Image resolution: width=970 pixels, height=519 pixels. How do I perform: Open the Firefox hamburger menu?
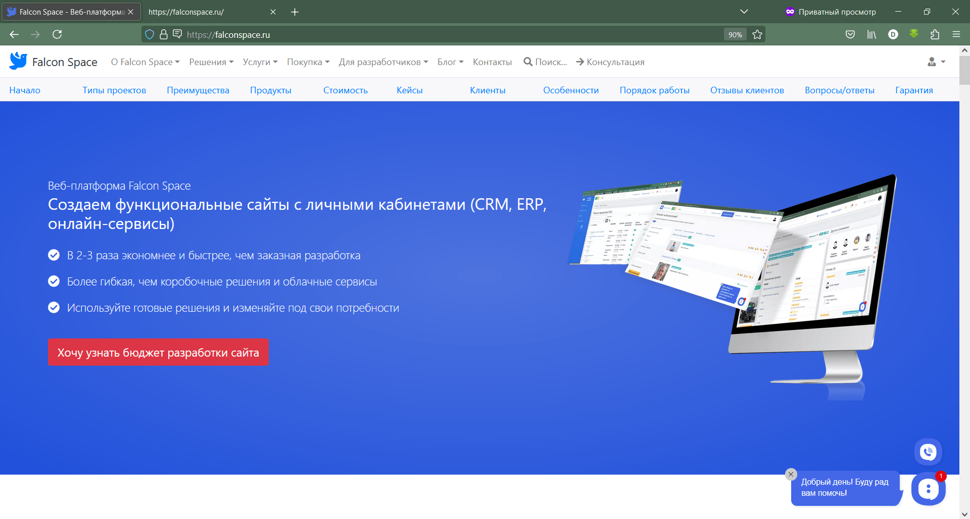click(956, 34)
